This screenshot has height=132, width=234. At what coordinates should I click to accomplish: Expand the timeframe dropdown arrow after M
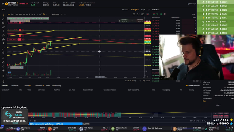(37, 14)
